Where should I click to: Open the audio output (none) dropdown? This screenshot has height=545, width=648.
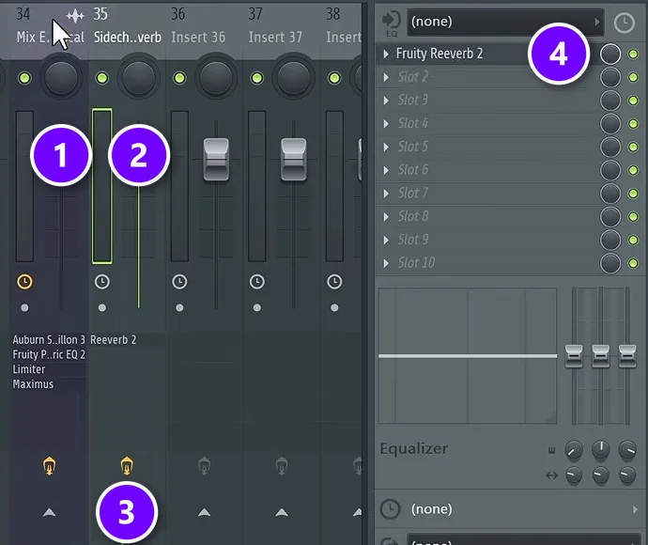(x=525, y=539)
